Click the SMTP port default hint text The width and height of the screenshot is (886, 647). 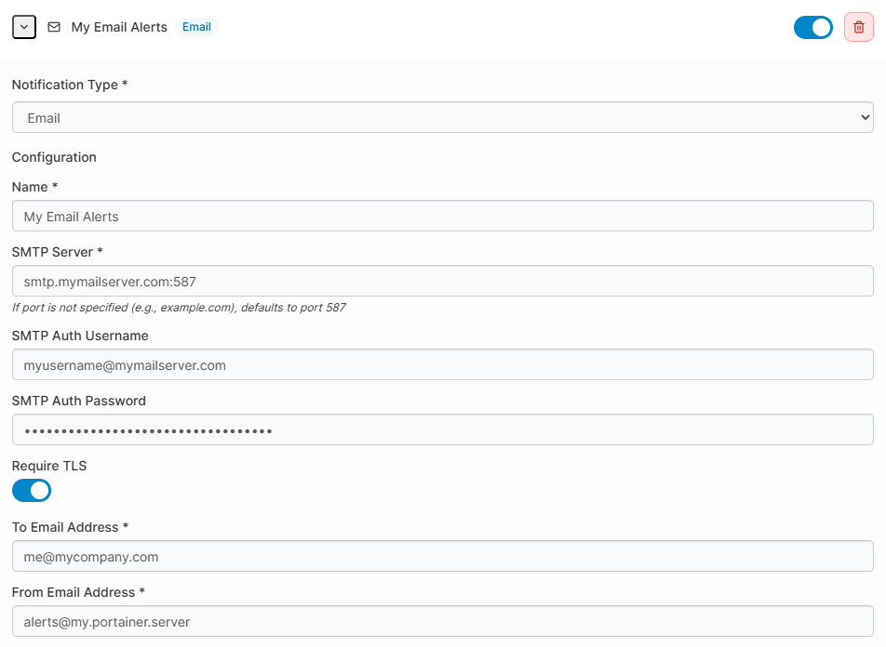click(x=179, y=307)
